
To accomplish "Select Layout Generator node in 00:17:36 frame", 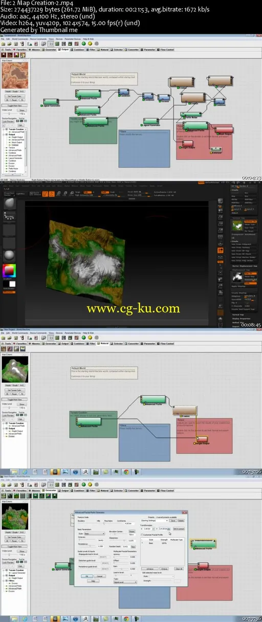I will (x=63, y=566).
